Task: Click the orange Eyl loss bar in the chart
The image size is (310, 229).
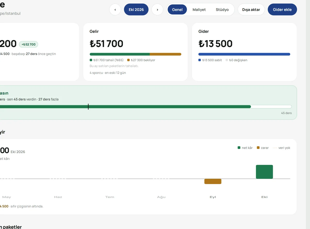Action: pyautogui.click(x=213, y=181)
